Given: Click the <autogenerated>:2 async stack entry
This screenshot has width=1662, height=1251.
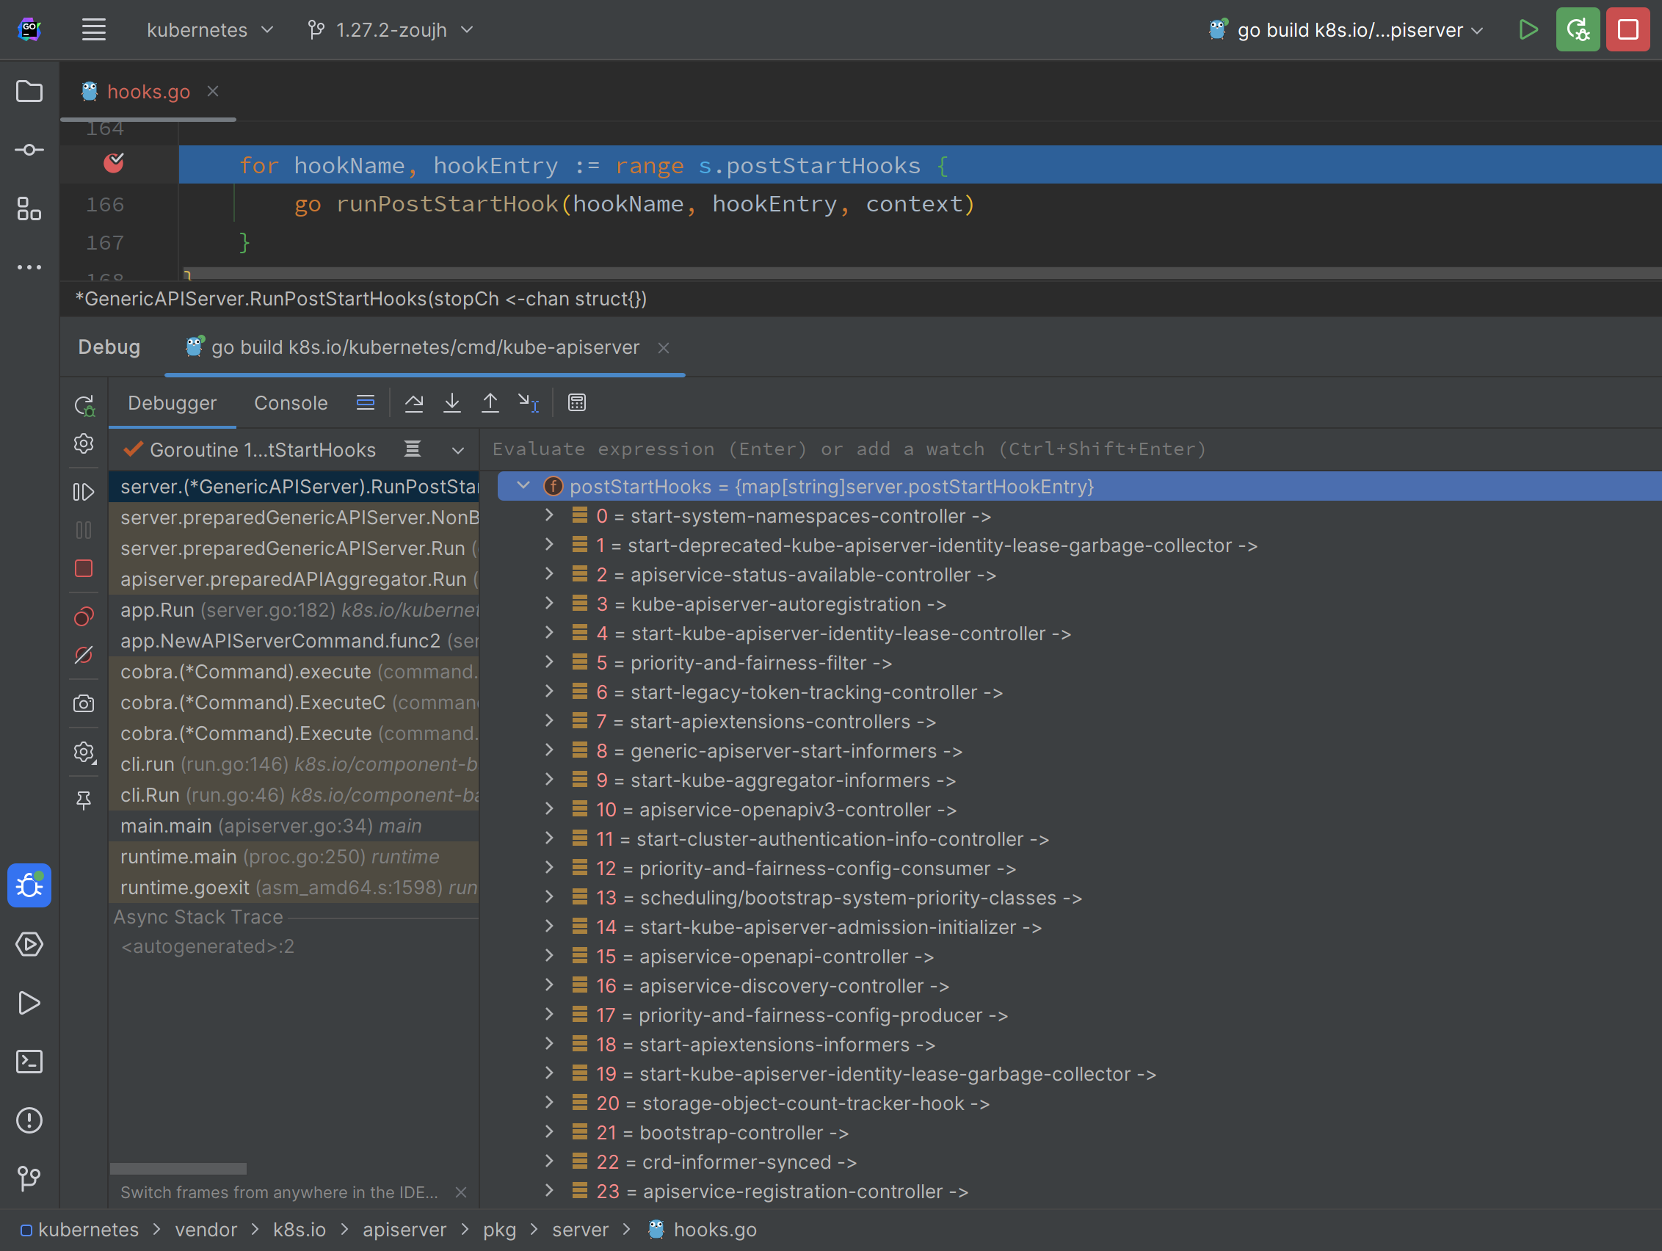Looking at the screenshot, I should [x=208, y=947].
